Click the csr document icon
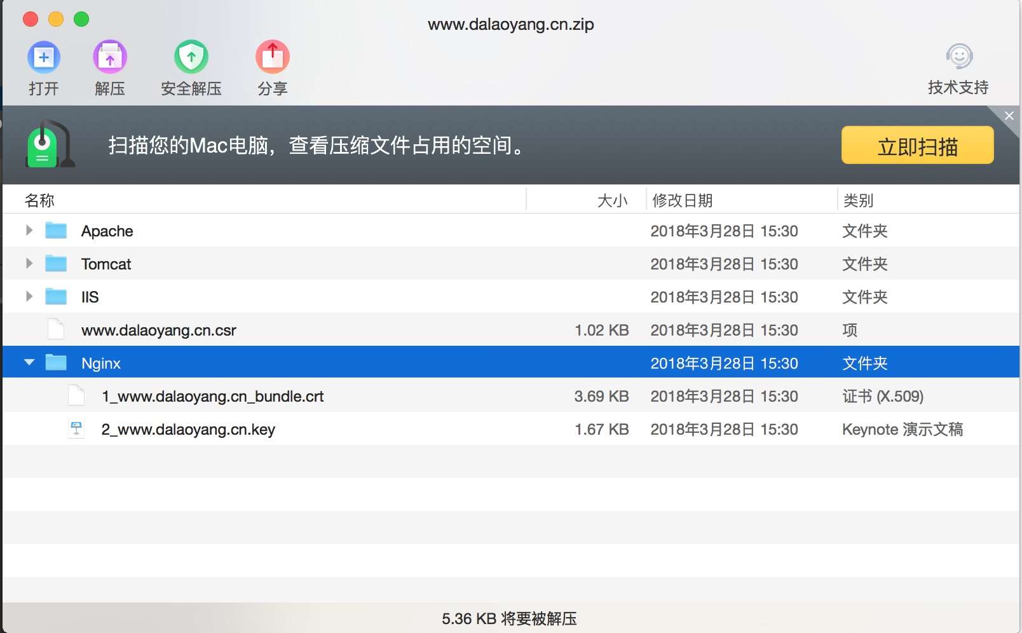This screenshot has width=1022, height=633. [x=57, y=329]
